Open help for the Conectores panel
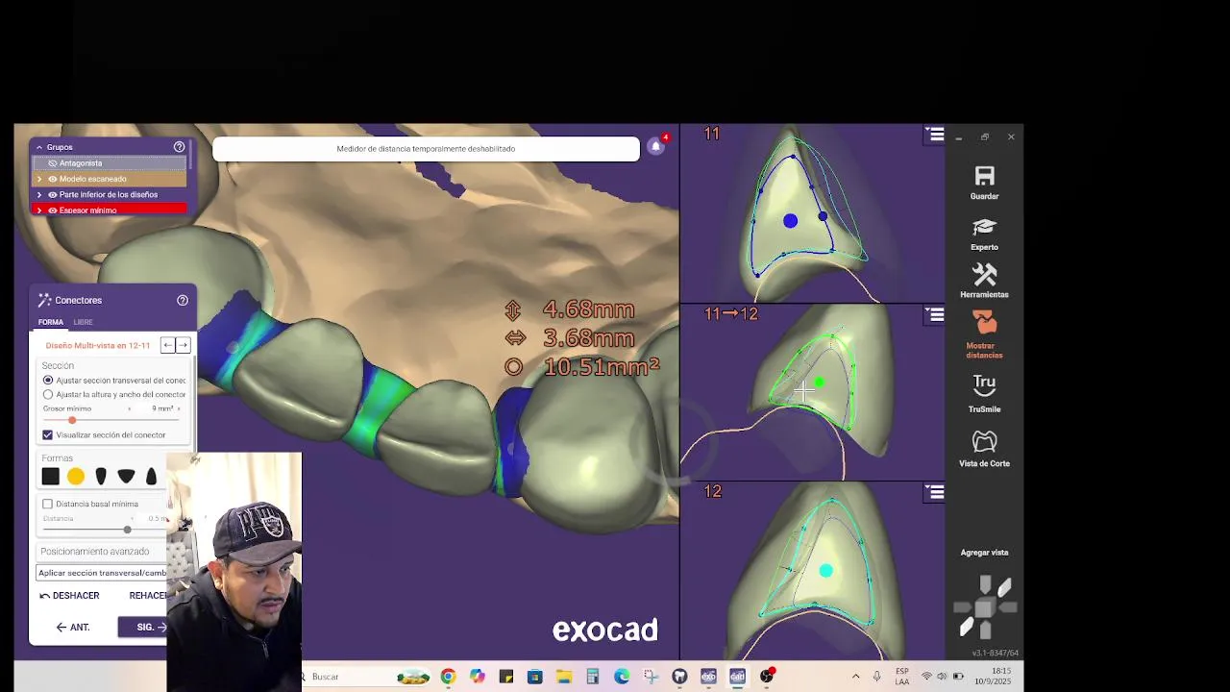Screen dimensions: 1230x692 [183, 301]
